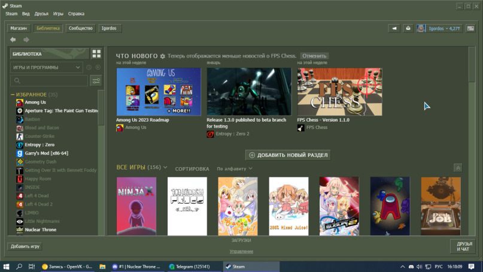This screenshot has height=272, width=483.
Task: Click the What's New settings gear
Action: coord(162,56)
